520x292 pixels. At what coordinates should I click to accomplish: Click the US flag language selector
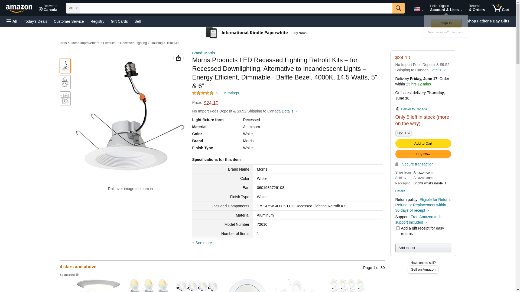(x=418, y=9)
